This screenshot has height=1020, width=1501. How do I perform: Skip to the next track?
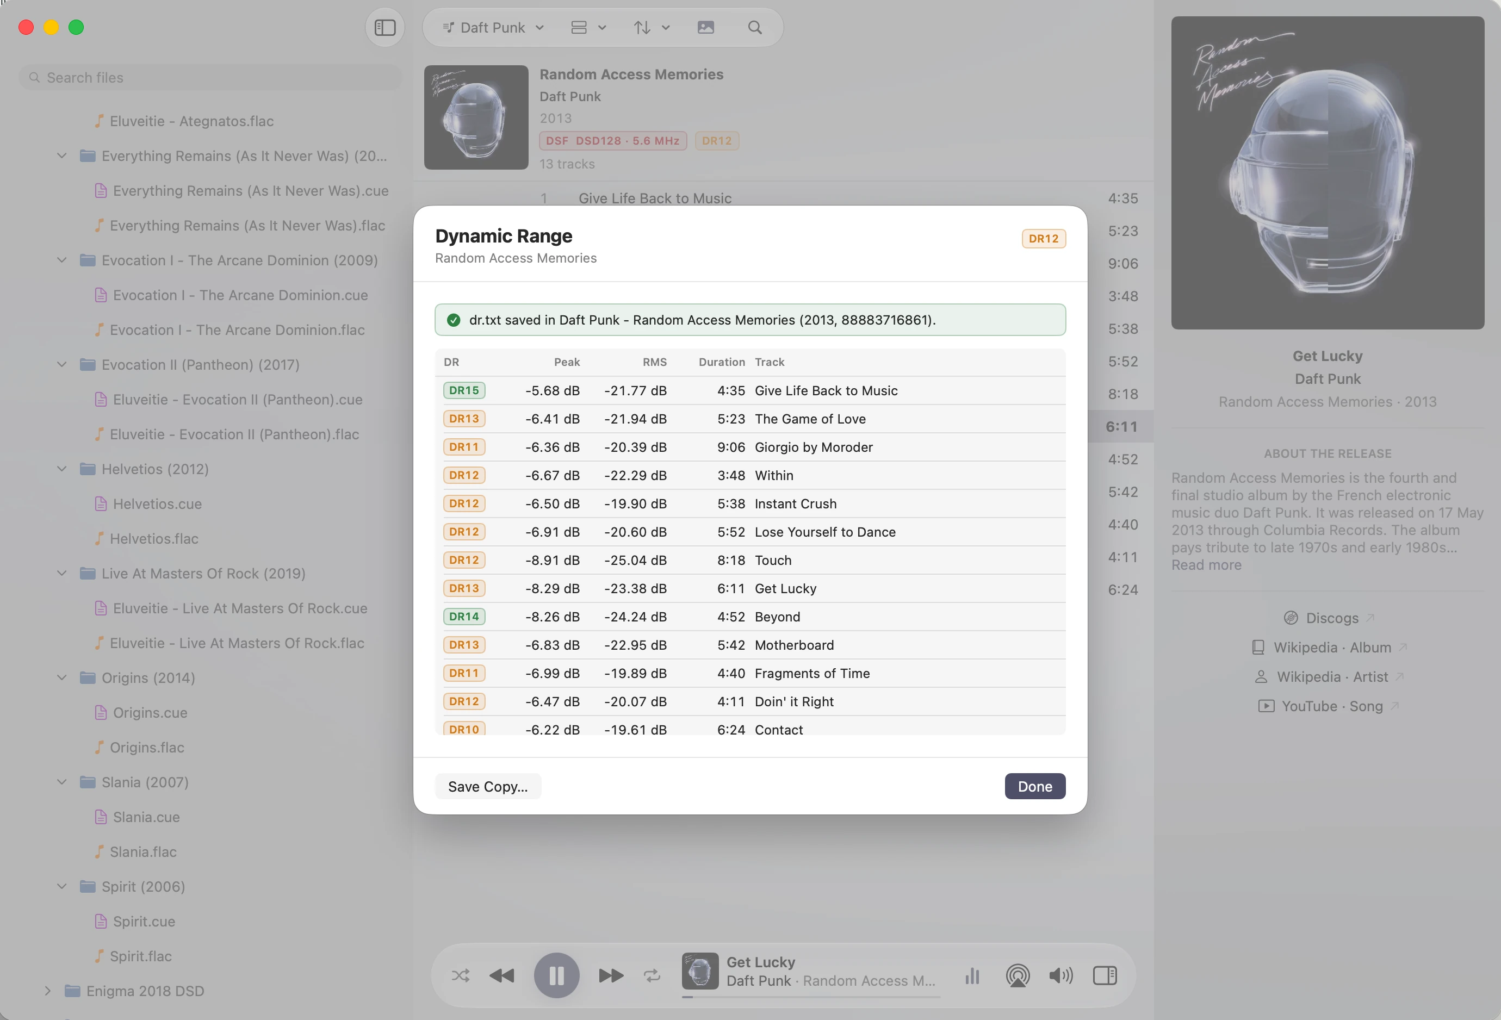[x=611, y=975]
